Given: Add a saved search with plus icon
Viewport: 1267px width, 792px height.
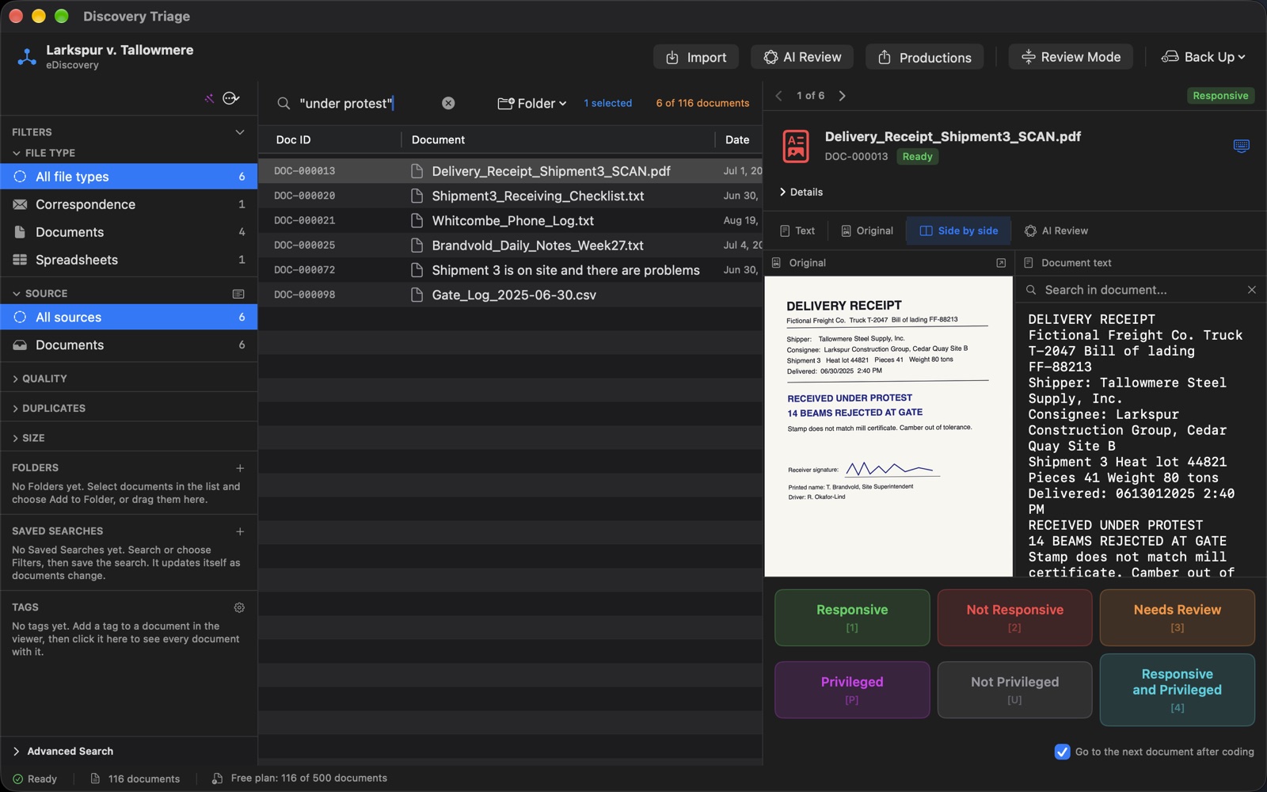Looking at the screenshot, I should pyautogui.click(x=240, y=531).
